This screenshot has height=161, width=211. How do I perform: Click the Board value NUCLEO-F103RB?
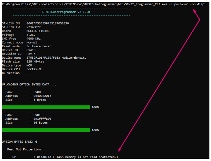(38, 31)
